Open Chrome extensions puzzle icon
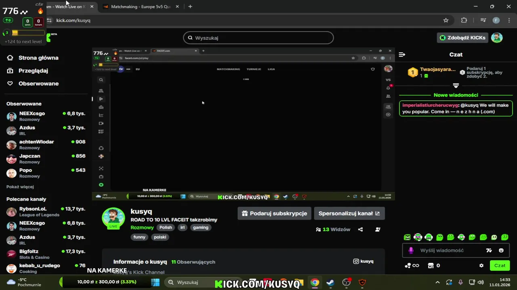517x290 pixels. point(464,20)
